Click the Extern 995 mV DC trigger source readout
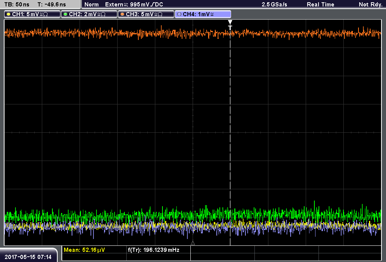The height and width of the screenshot is (262, 386). click(x=134, y=5)
